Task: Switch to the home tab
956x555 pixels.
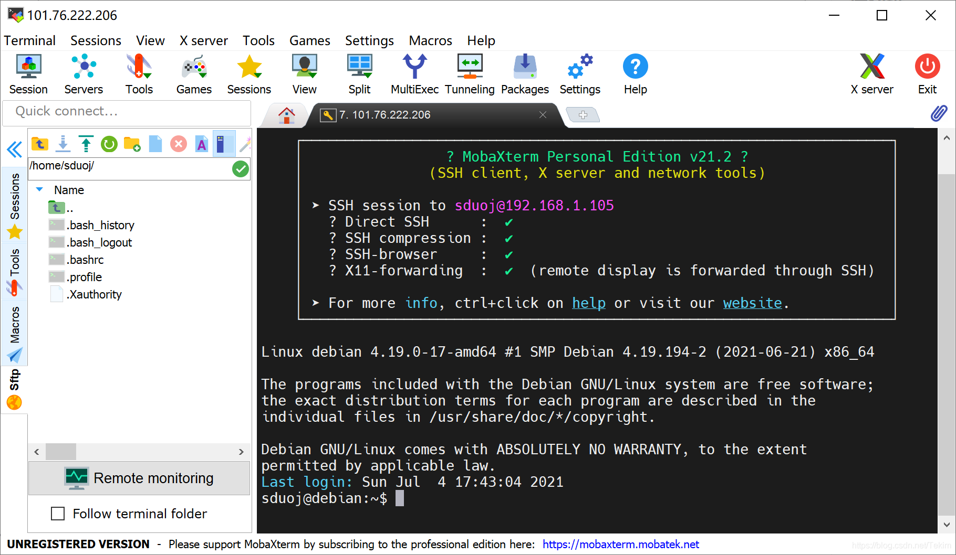Action: pyautogui.click(x=286, y=115)
